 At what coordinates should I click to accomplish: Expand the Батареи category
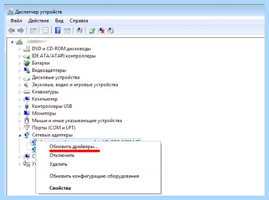(x=20, y=64)
